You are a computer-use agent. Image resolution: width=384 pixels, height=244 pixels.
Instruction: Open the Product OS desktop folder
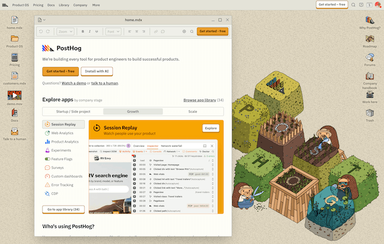tap(14, 38)
